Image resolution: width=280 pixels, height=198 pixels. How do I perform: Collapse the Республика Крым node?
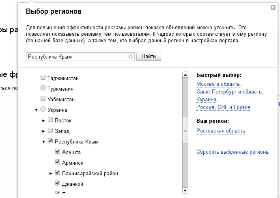pyautogui.click(x=43, y=141)
